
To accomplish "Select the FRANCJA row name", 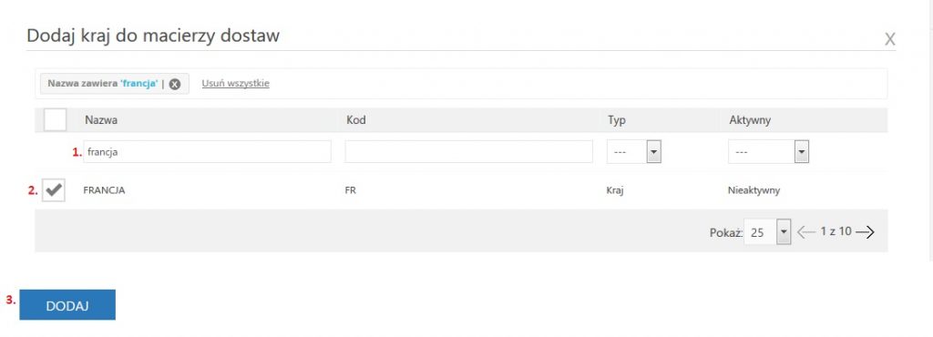I will pos(104,190).
